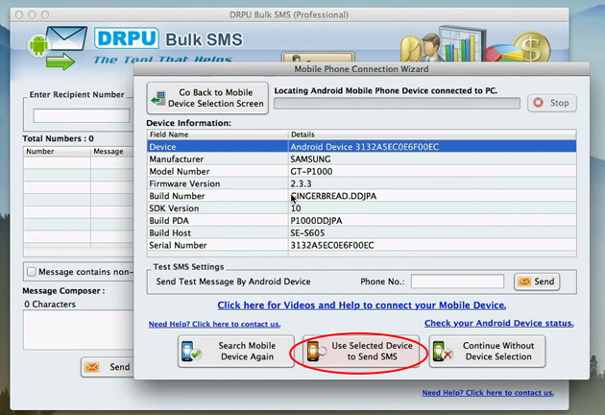The width and height of the screenshot is (605, 415).
Task: Send the test SMS in the wizard
Action: click(537, 281)
